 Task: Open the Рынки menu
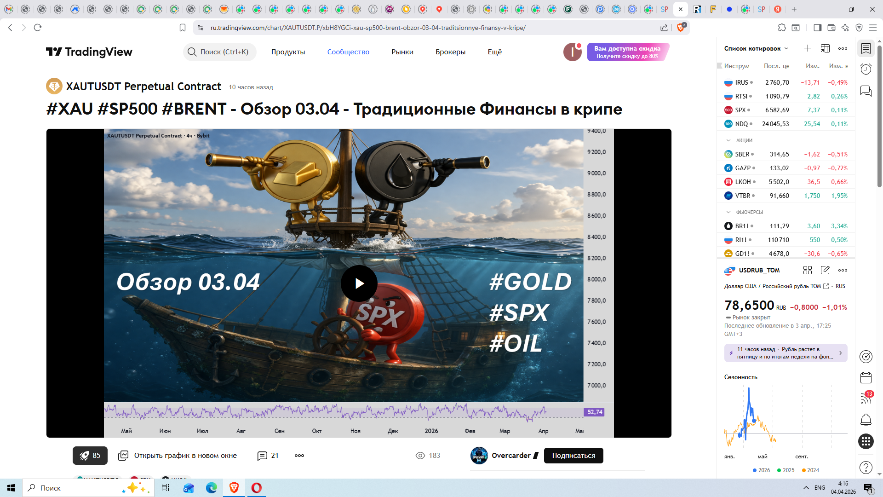tap(402, 52)
